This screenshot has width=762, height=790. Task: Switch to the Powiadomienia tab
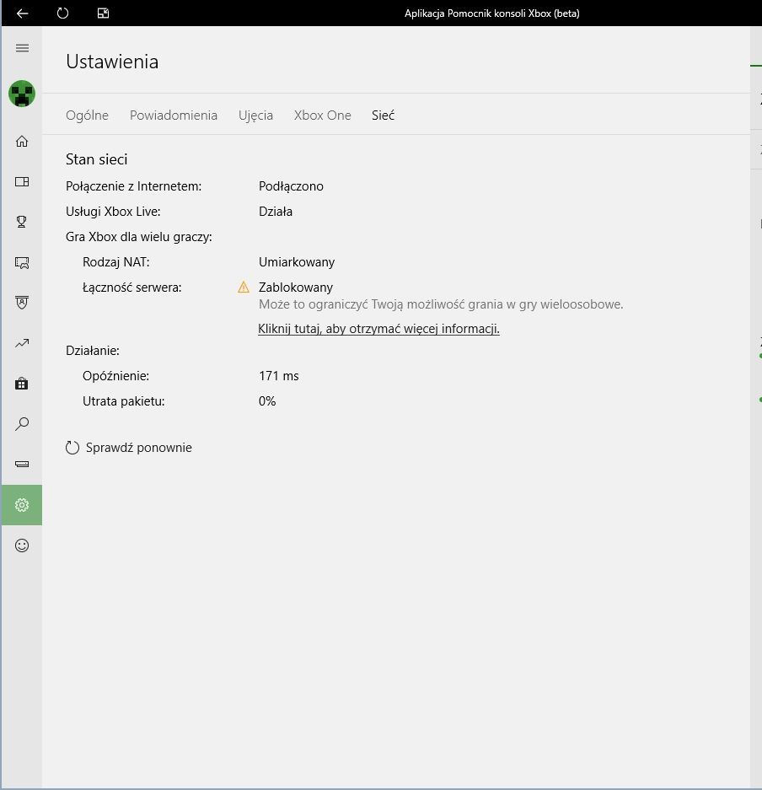tap(174, 116)
